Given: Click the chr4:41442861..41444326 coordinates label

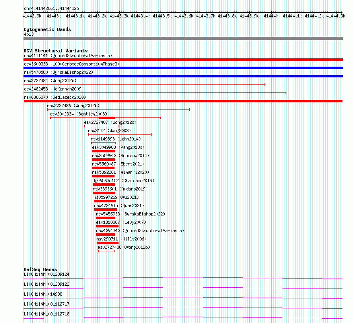Looking at the screenshot, I should tap(51, 9).
